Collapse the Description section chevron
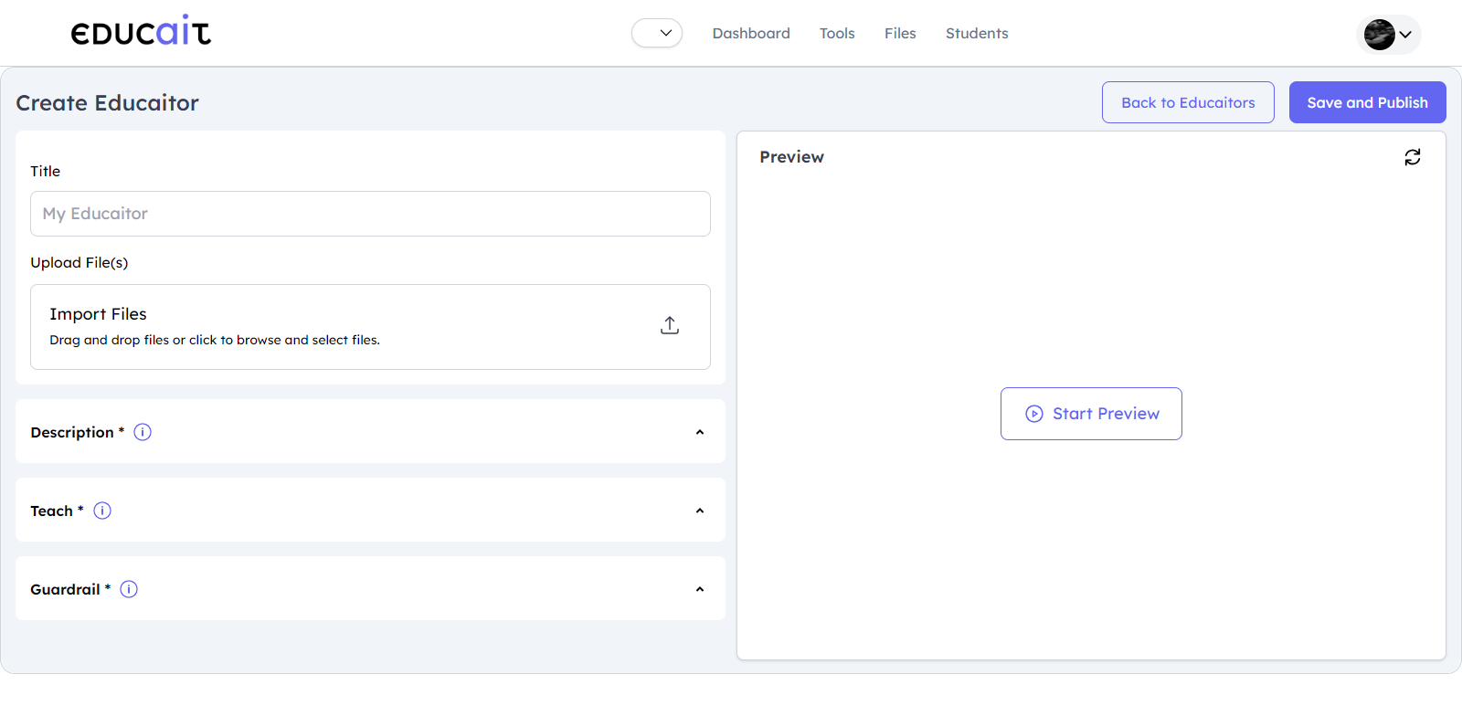Screen dimensions: 1462x706 (700, 432)
